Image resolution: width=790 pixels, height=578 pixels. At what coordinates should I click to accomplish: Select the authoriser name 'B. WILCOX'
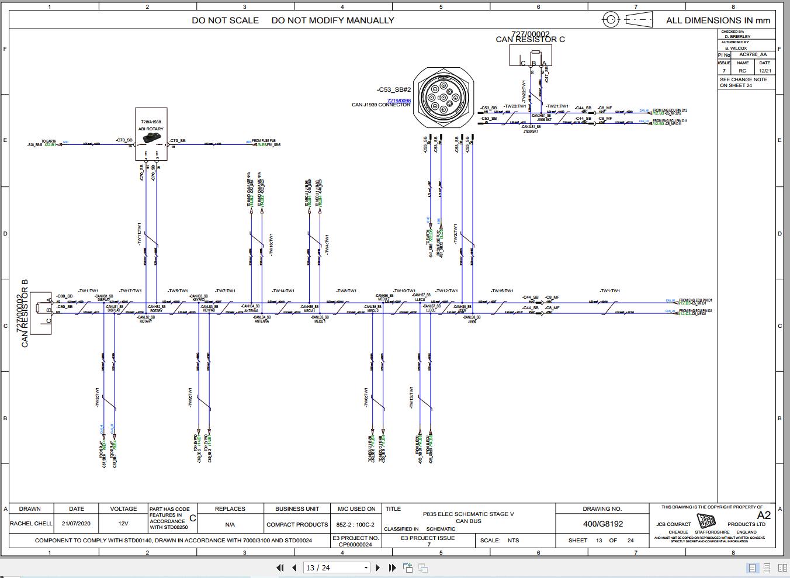pos(736,48)
